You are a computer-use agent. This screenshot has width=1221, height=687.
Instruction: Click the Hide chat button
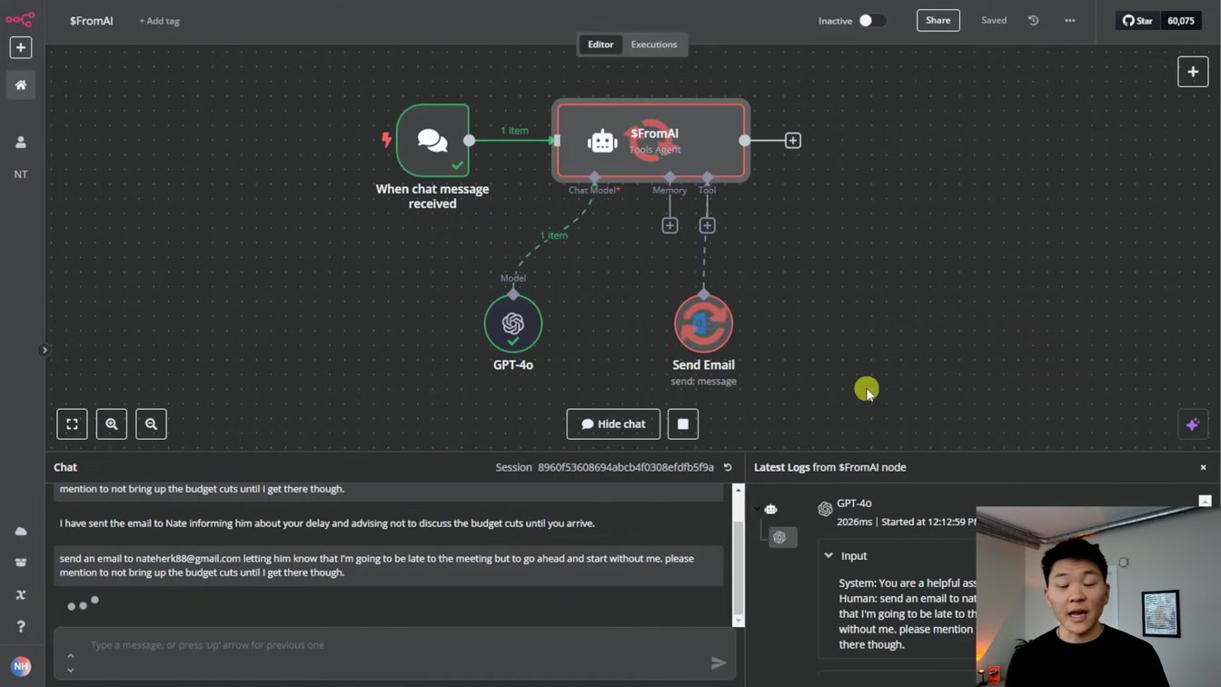pos(613,424)
